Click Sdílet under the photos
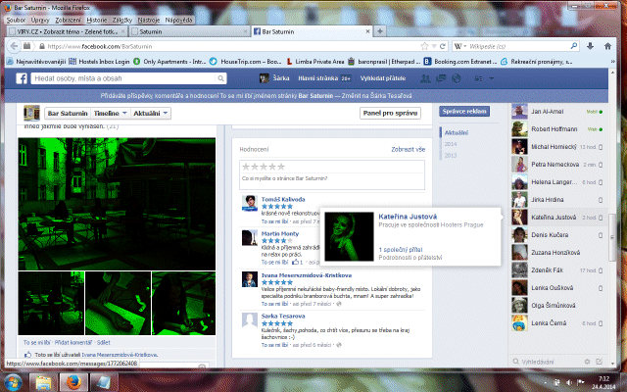The image size is (627, 392). coord(103,342)
